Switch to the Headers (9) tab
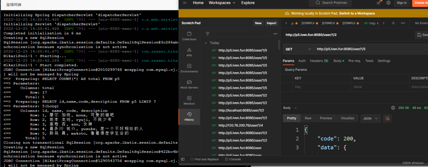The width and height of the screenshot is (428, 167). click(319, 61)
